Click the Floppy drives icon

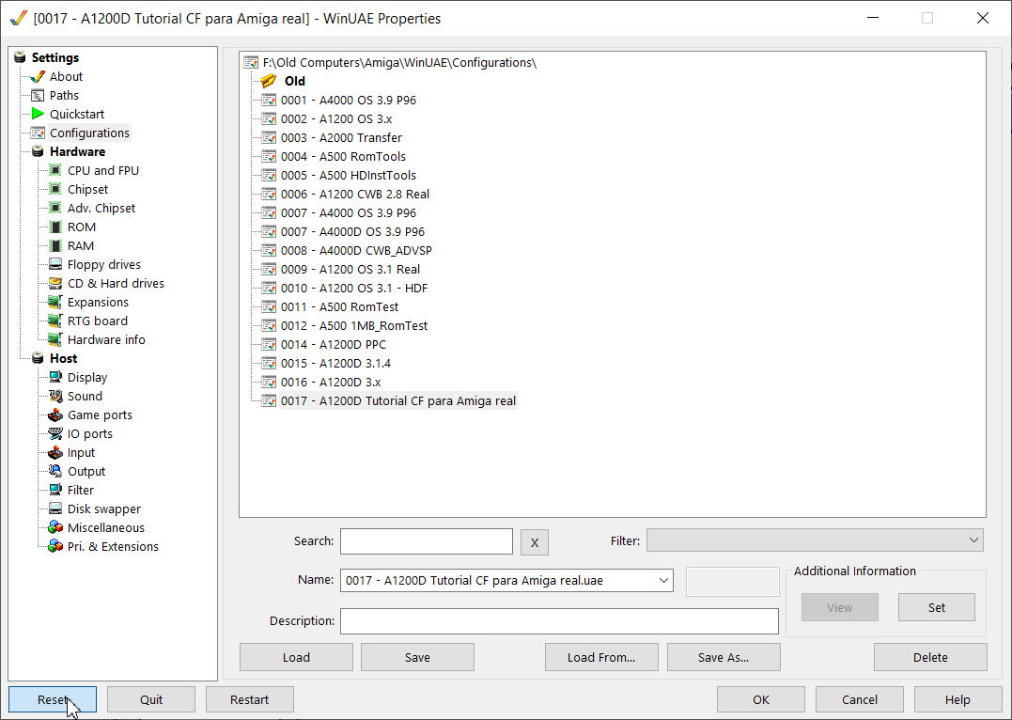pos(55,265)
